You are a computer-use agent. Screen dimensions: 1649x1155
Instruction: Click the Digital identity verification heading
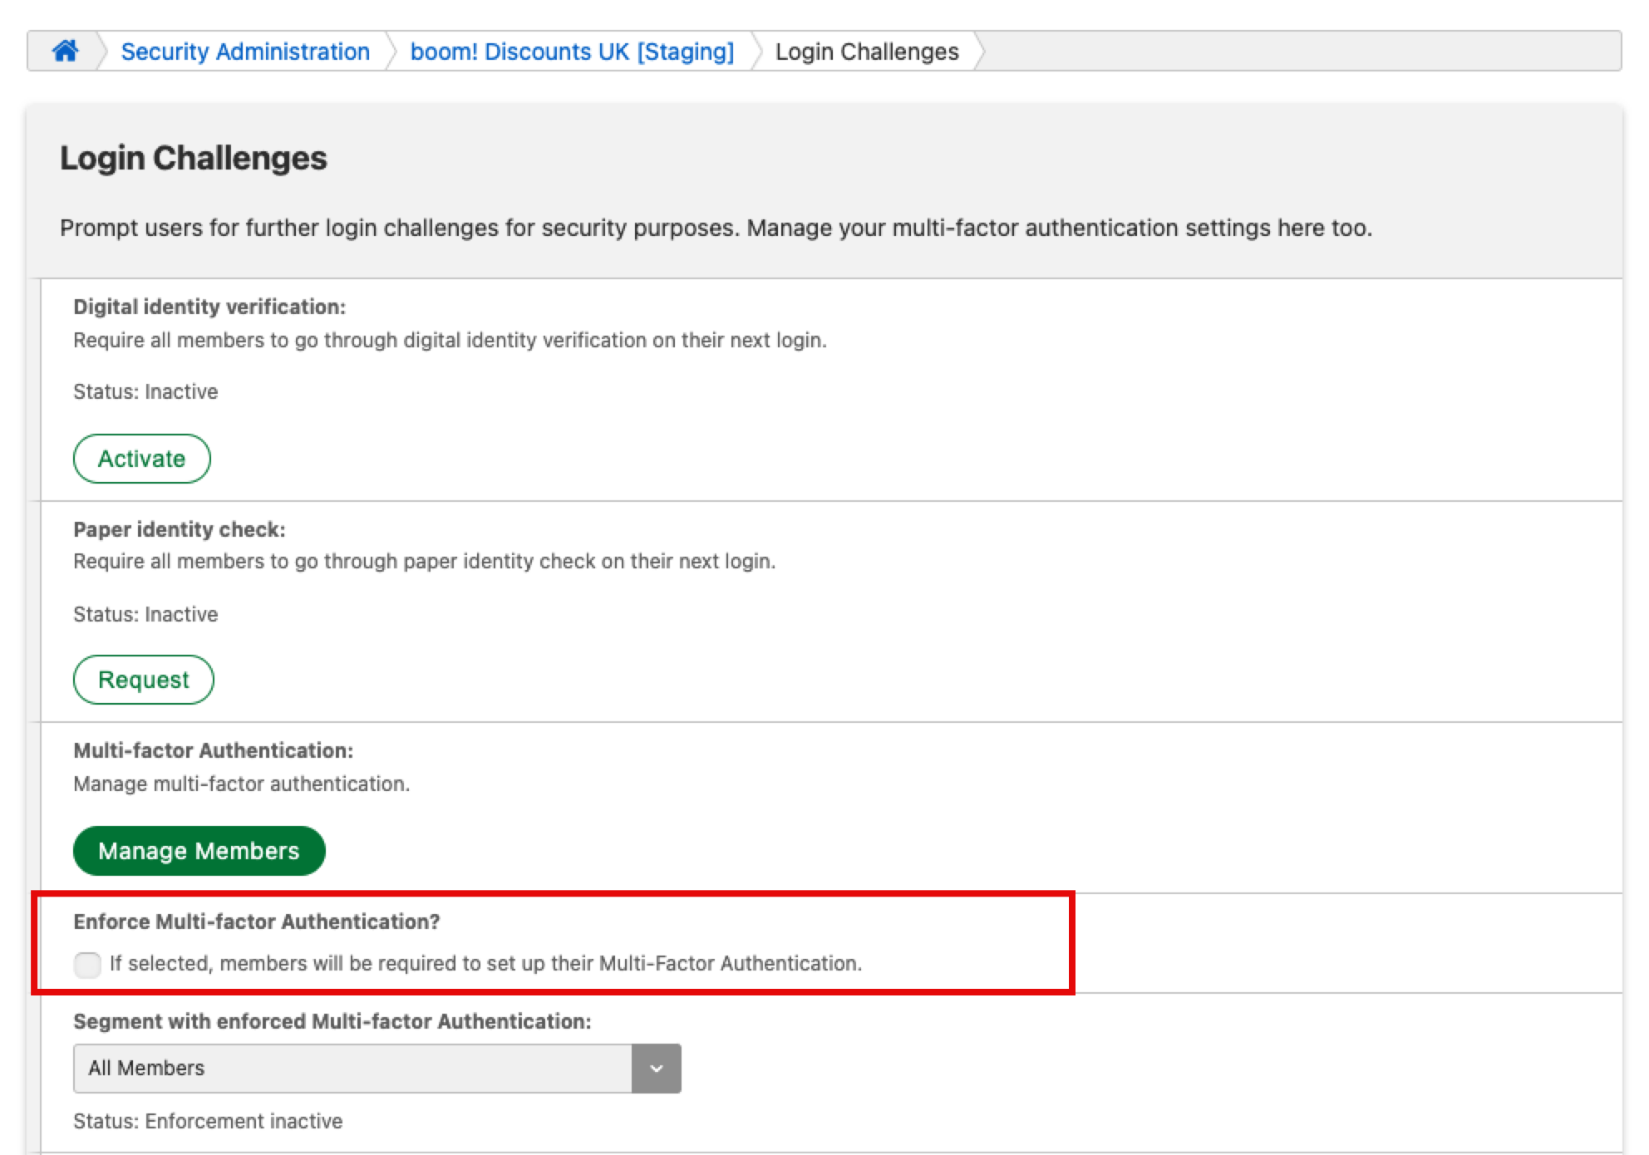(x=209, y=307)
